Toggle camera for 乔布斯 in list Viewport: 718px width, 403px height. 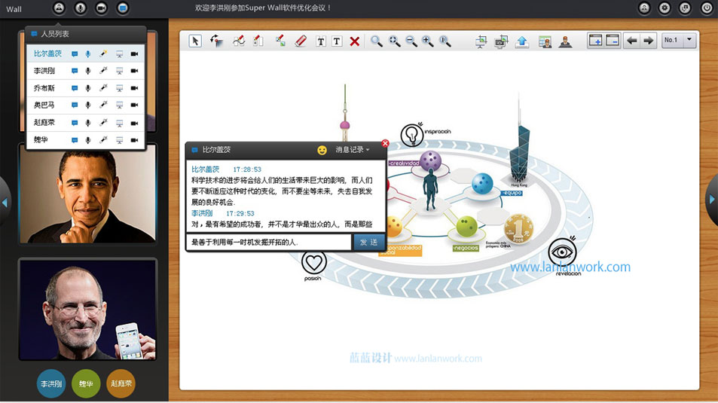135,88
